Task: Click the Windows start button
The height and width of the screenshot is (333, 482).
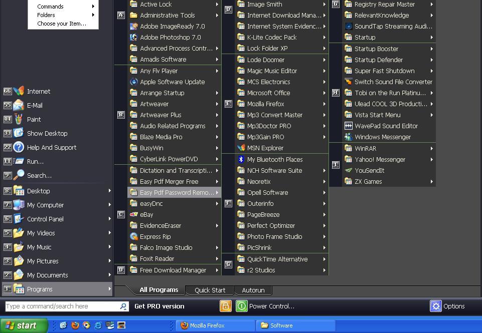Action: pos(24,325)
